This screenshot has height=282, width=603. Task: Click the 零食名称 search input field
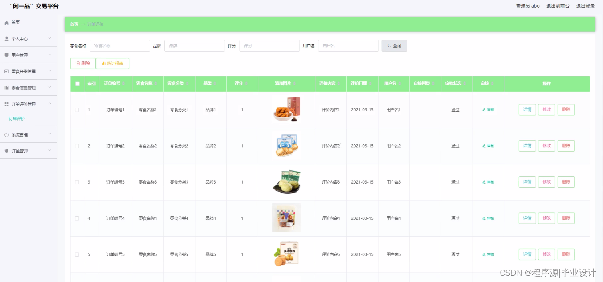(120, 46)
